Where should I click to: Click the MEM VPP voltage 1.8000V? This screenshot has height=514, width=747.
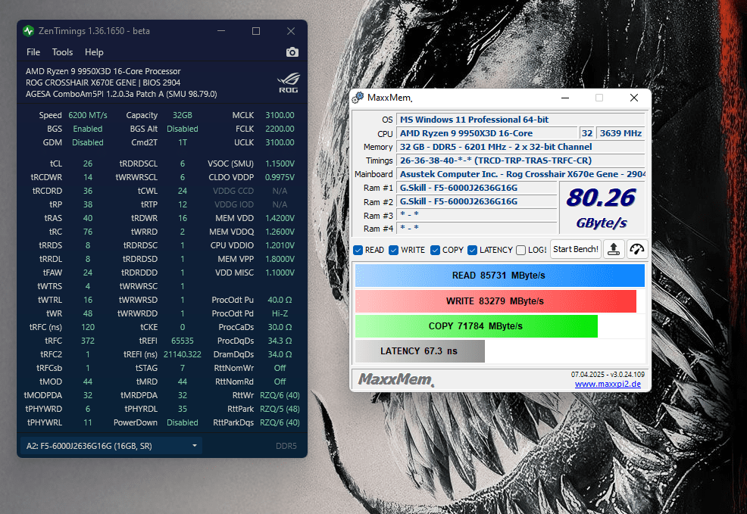pyautogui.click(x=280, y=259)
